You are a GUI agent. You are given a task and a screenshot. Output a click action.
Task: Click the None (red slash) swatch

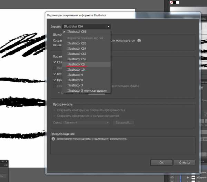171,2
